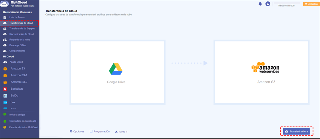
Task: Open Descarga Offline
Action: 18,45
